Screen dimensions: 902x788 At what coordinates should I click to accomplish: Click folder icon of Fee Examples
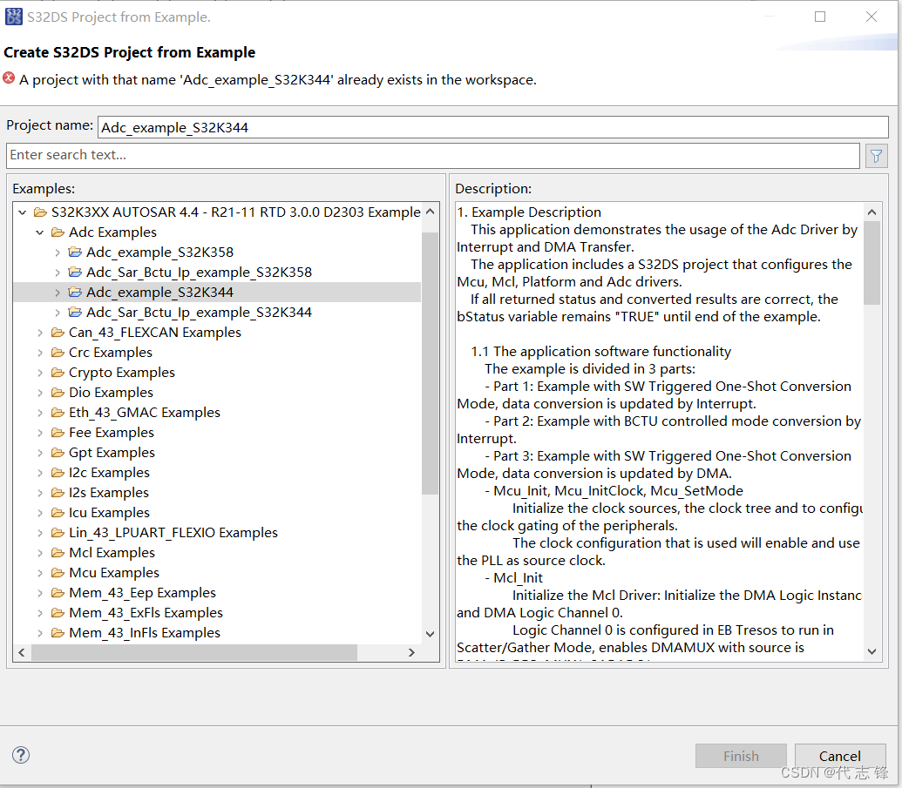58,432
